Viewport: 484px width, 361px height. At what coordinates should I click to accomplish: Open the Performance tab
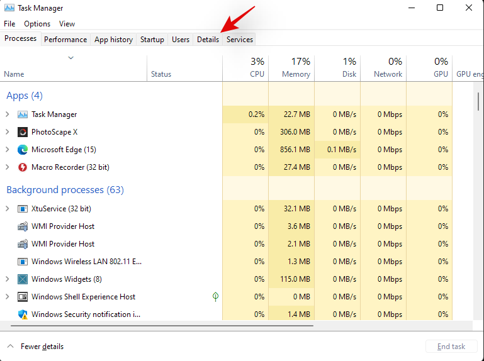65,39
